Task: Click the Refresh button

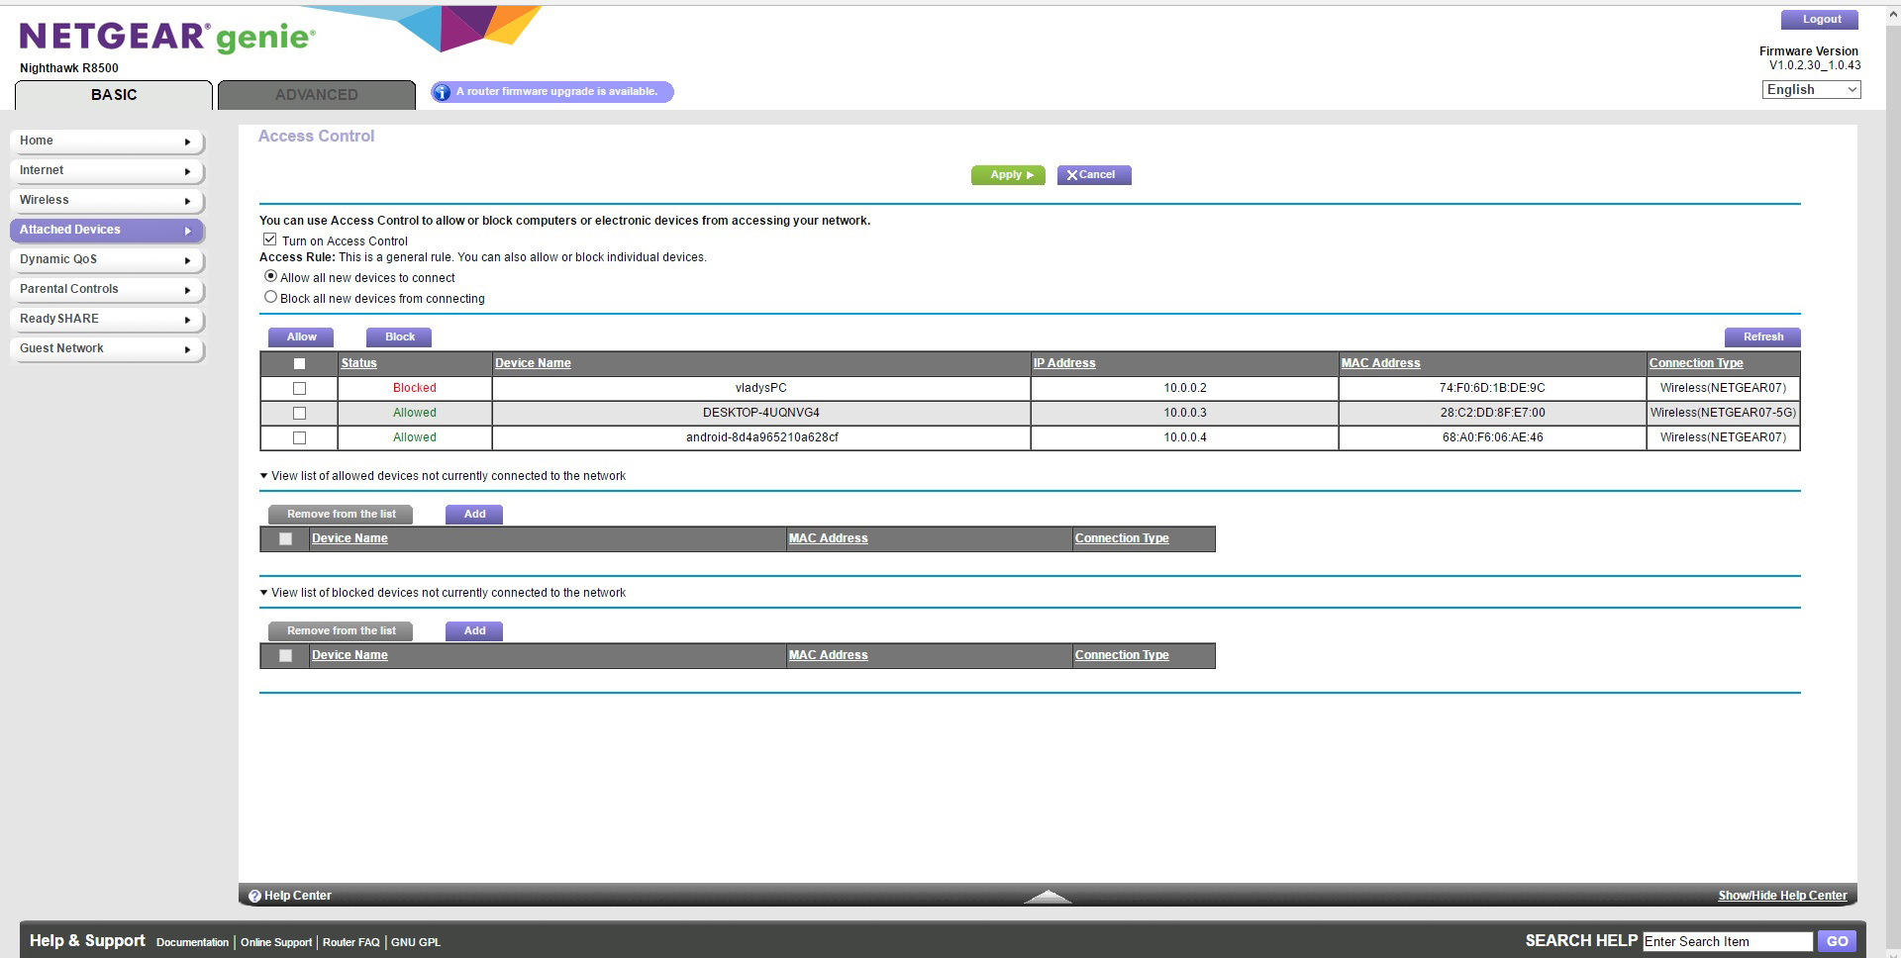Action: [x=1762, y=337]
